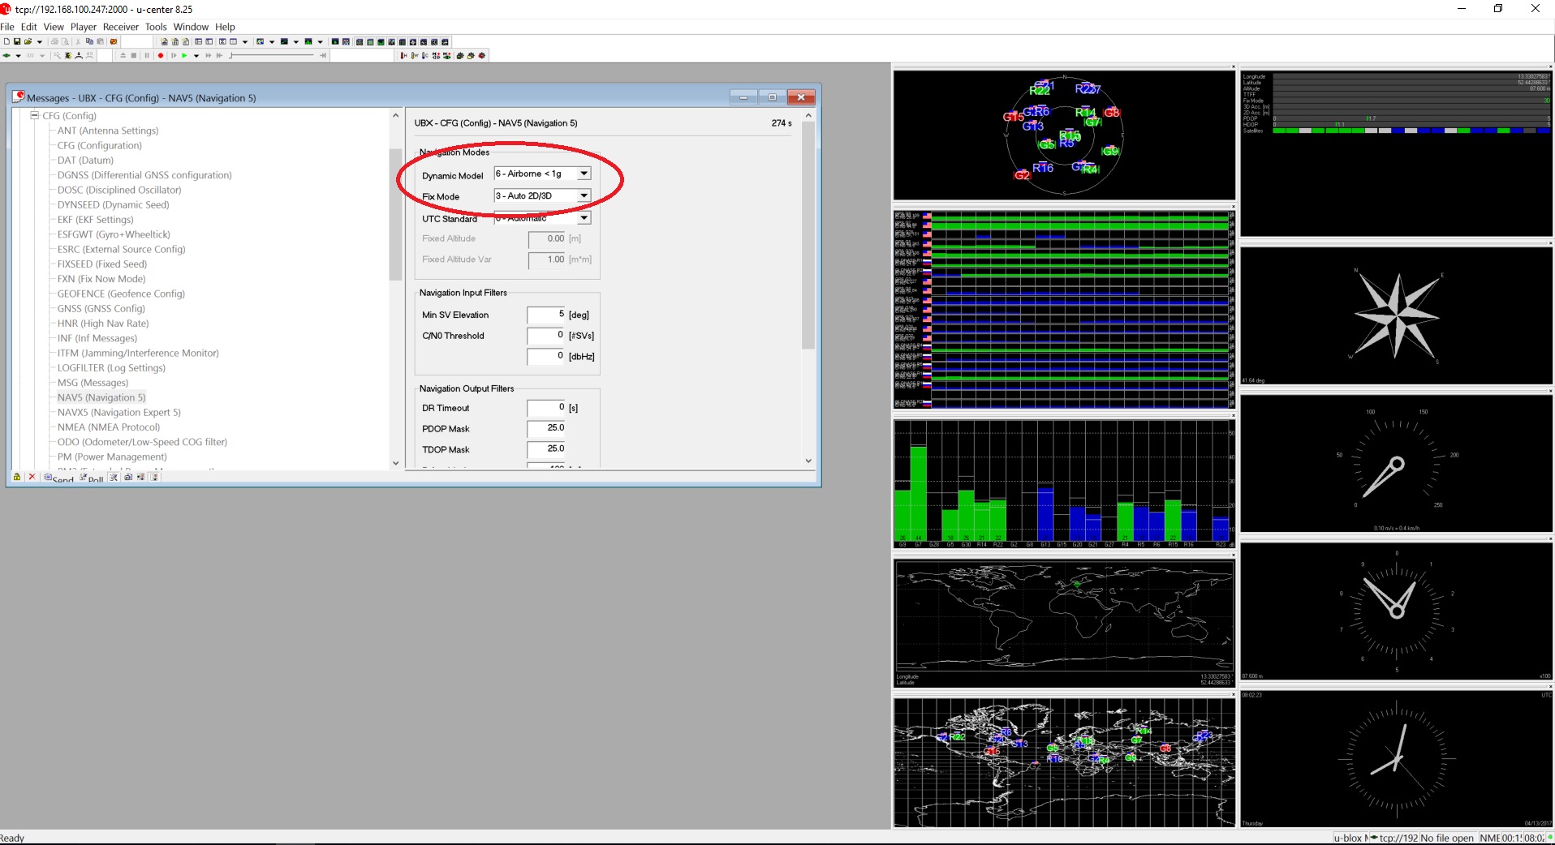
Task: Open the View menu
Action: click(54, 27)
